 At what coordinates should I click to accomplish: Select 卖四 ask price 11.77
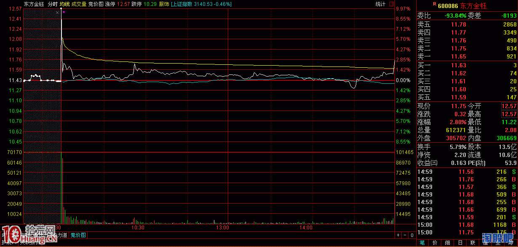tap(459, 32)
